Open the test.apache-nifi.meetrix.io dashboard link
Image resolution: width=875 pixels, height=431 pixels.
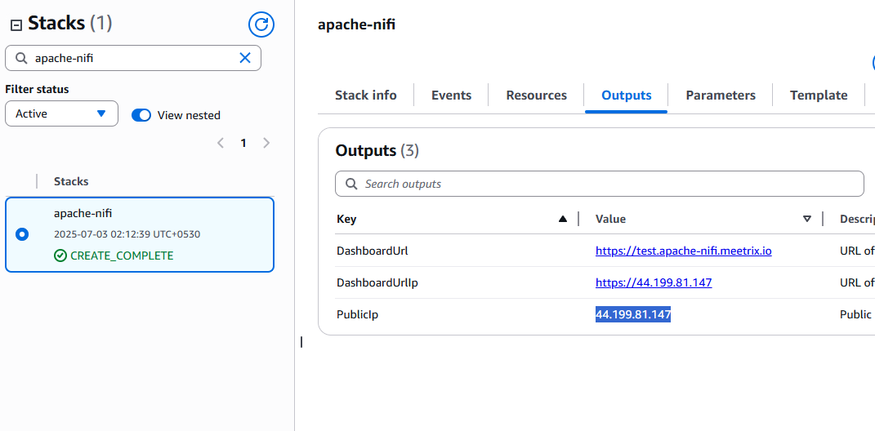click(x=684, y=251)
